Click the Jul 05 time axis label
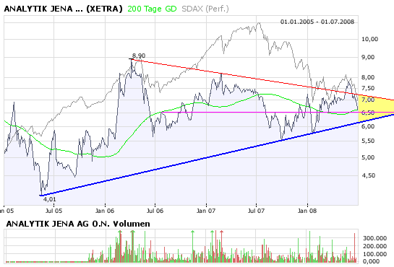The width and height of the screenshot is (394, 267). point(53,211)
